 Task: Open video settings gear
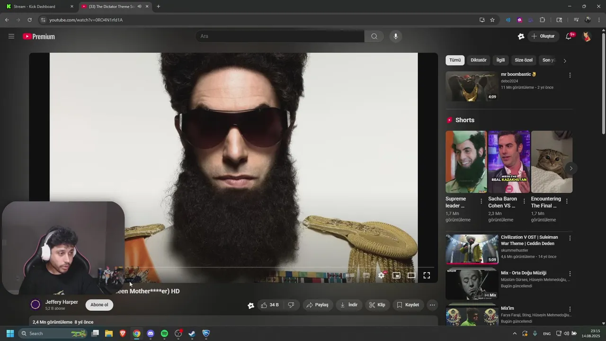(381, 275)
